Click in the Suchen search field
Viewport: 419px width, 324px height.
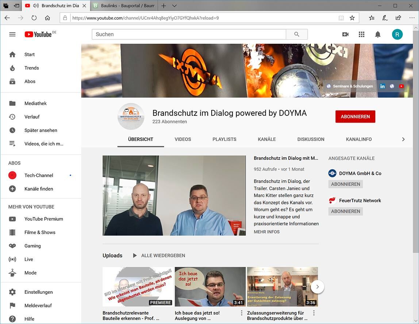coord(189,34)
